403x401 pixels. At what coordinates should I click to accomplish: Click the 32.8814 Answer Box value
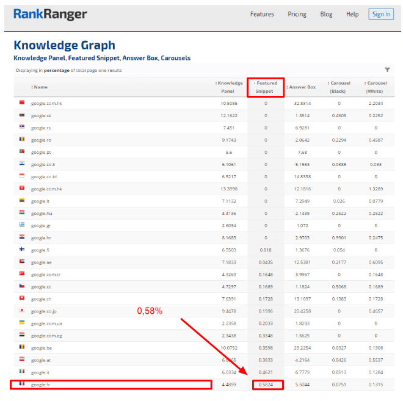302,103
